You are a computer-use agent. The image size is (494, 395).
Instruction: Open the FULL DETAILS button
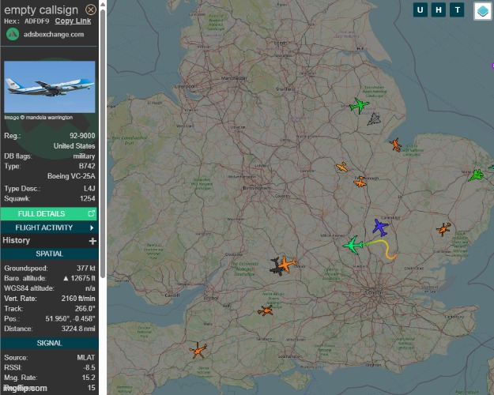(x=50, y=214)
